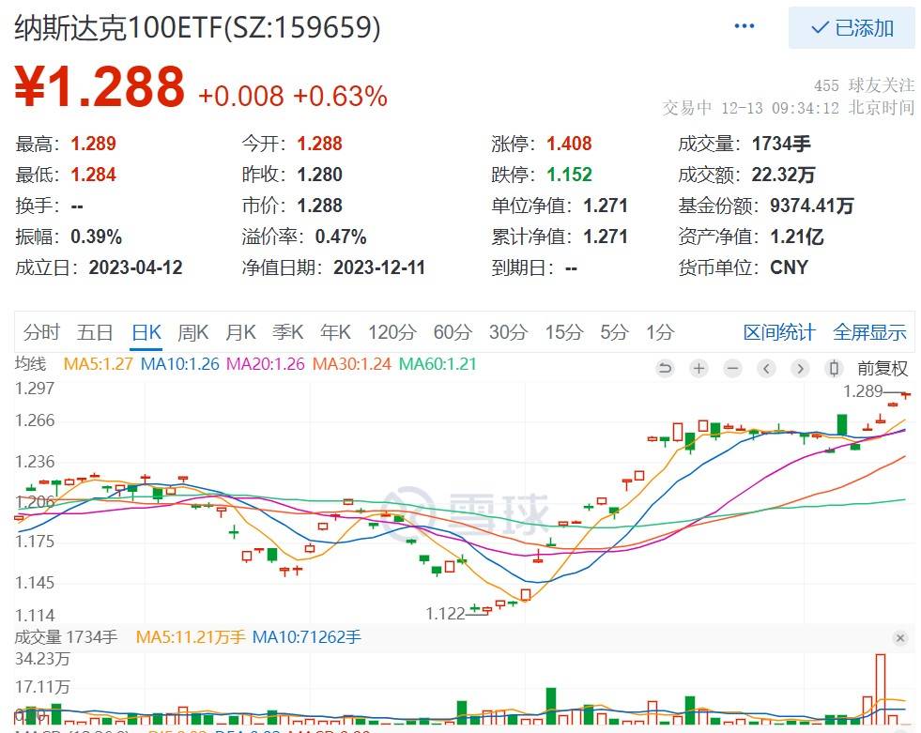Click the 1.289 high price marker

(x=863, y=391)
